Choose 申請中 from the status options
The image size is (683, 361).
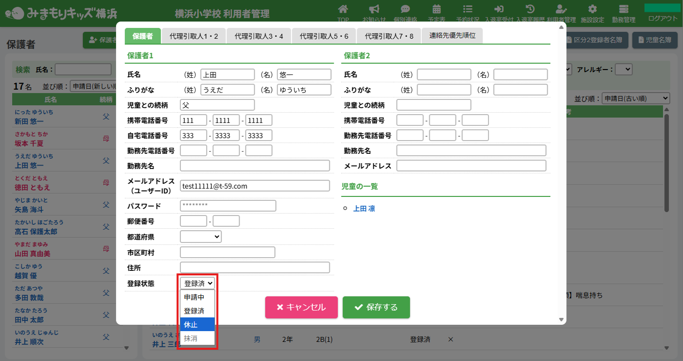click(x=197, y=297)
